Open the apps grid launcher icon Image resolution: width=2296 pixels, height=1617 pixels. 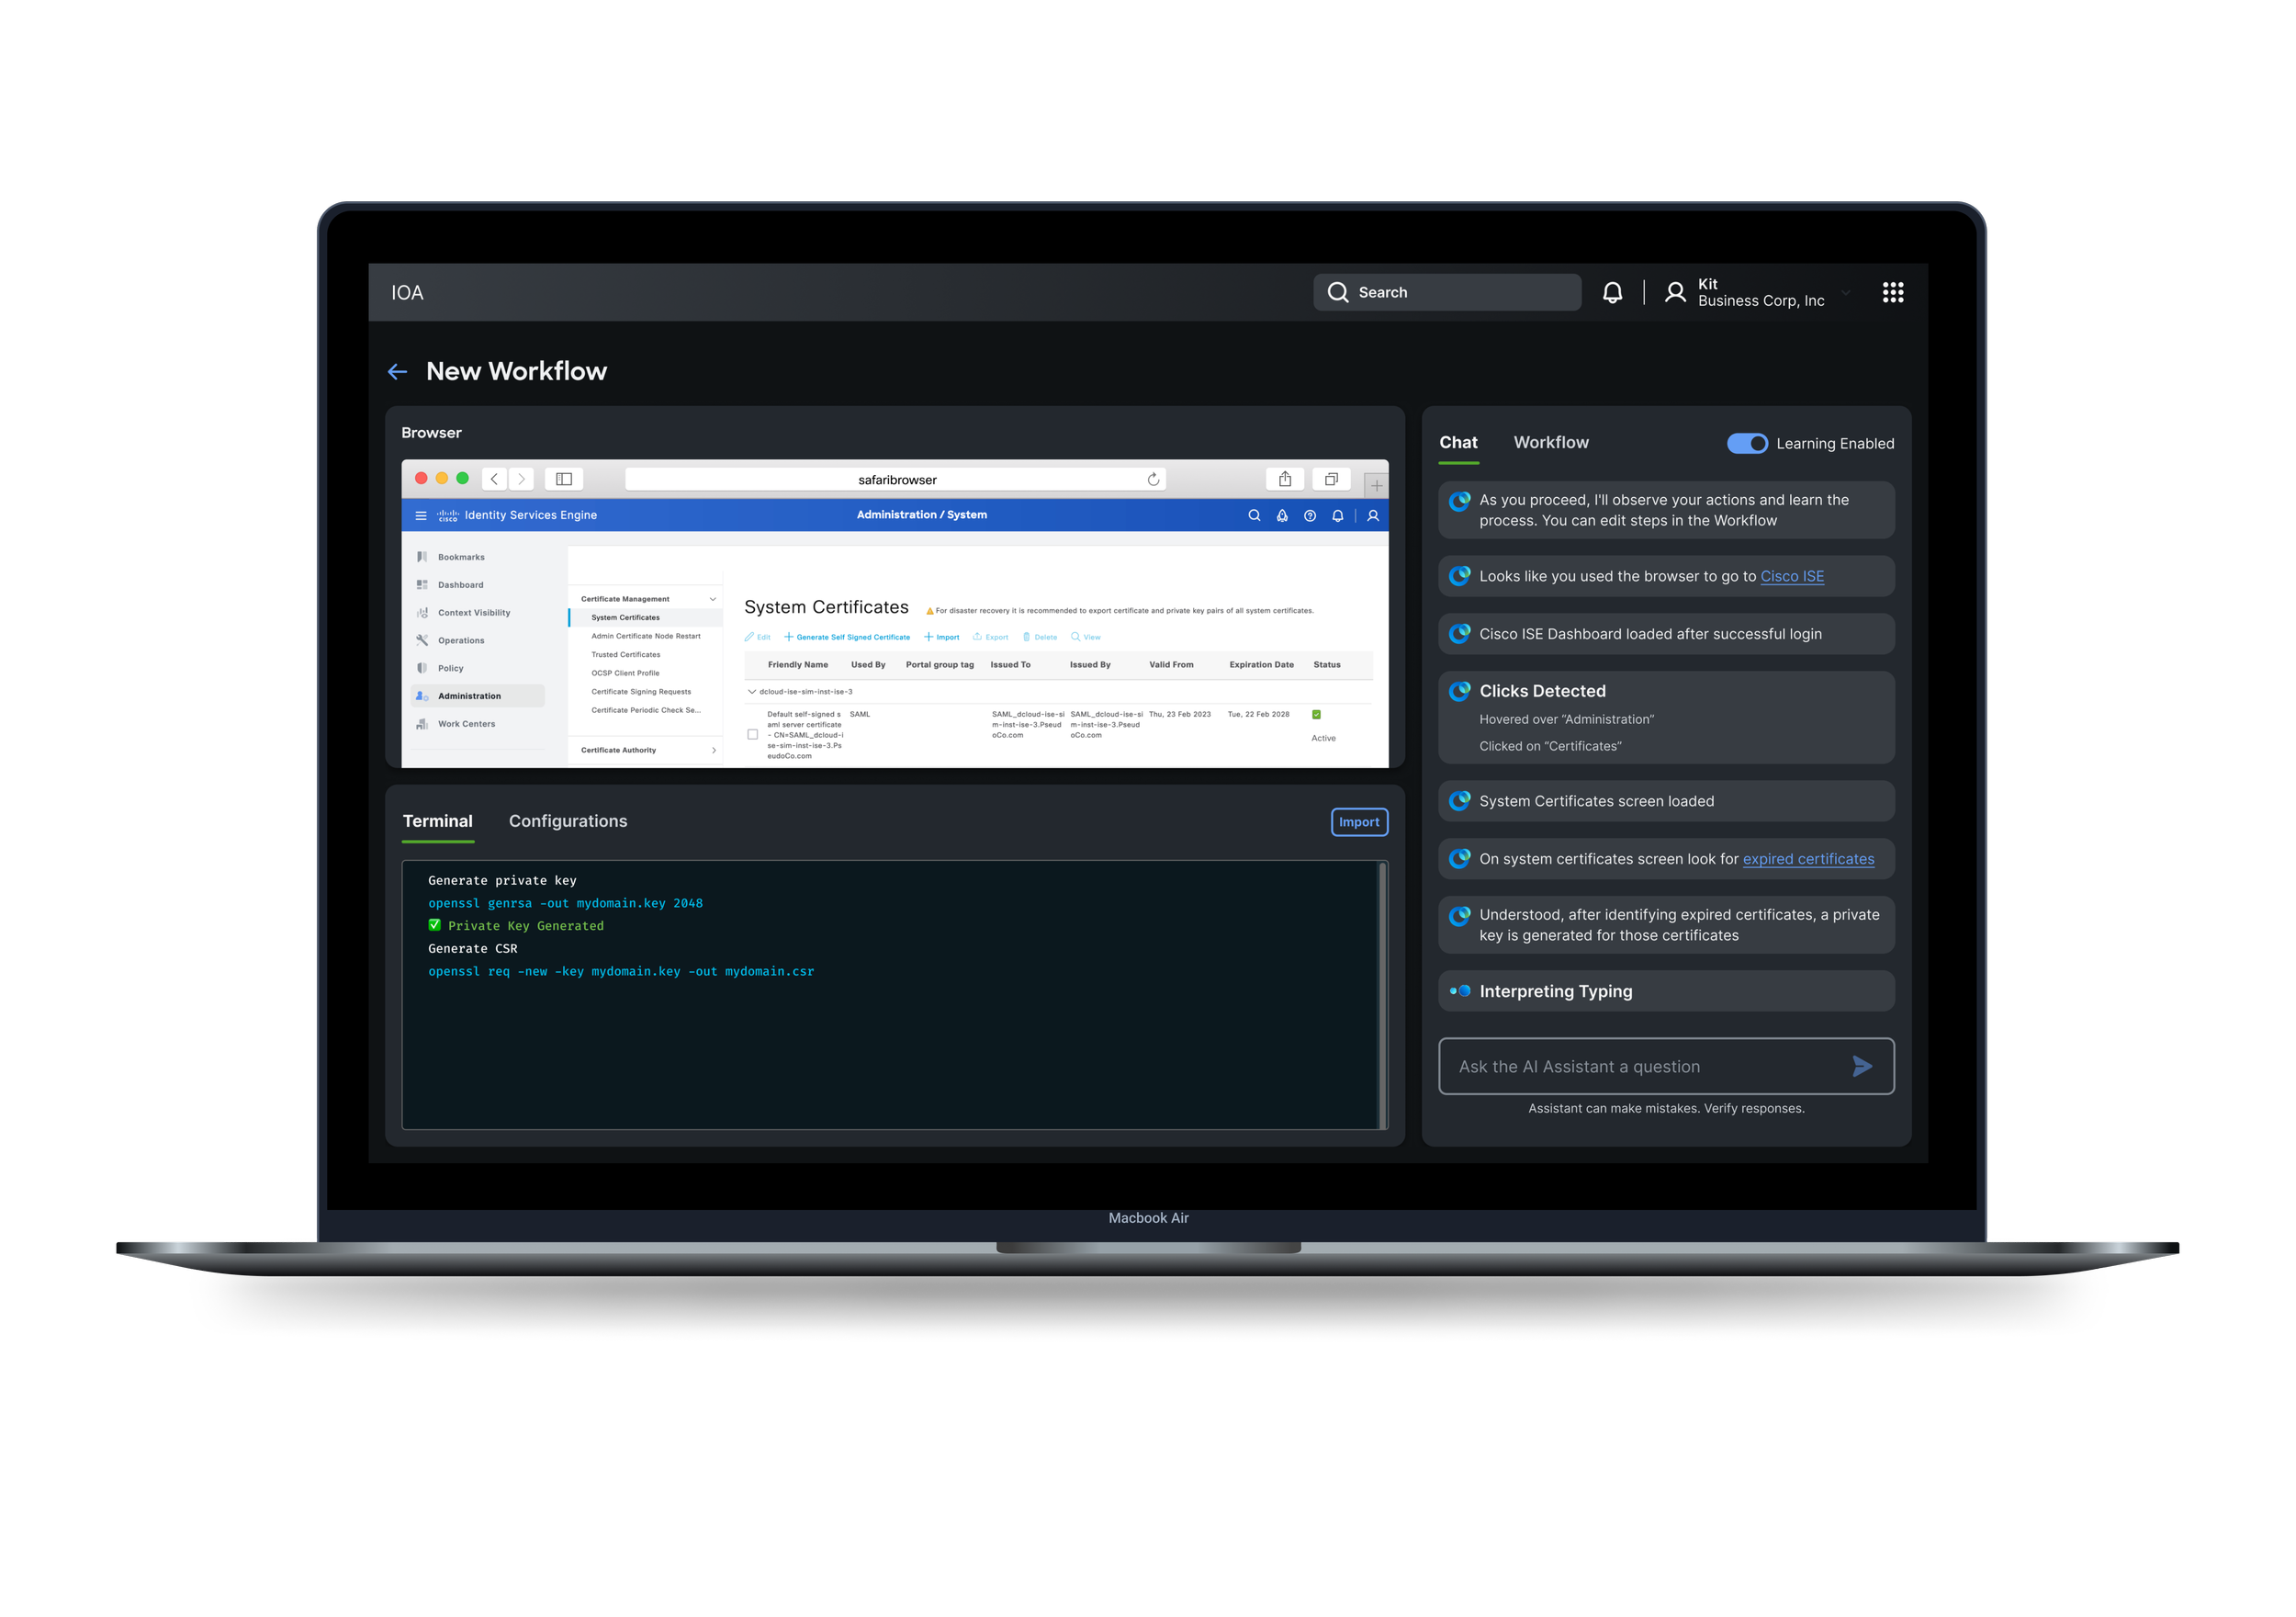(x=1892, y=292)
